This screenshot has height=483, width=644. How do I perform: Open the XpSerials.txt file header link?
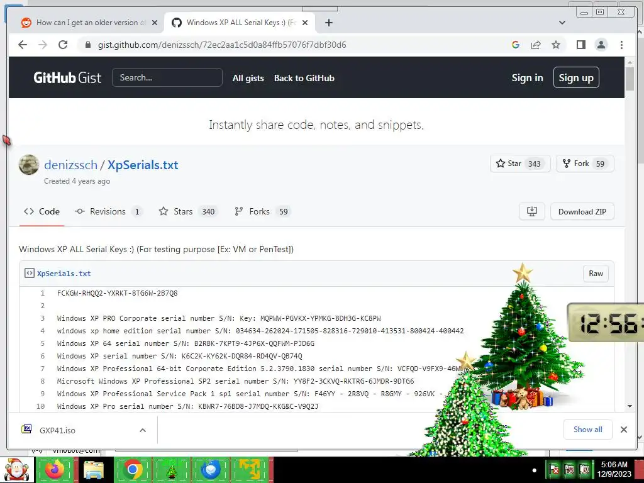(64, 274)
